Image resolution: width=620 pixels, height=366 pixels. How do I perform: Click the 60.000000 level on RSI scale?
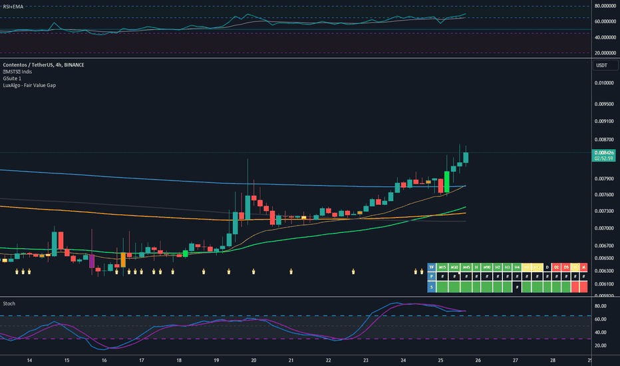[605, 21]
